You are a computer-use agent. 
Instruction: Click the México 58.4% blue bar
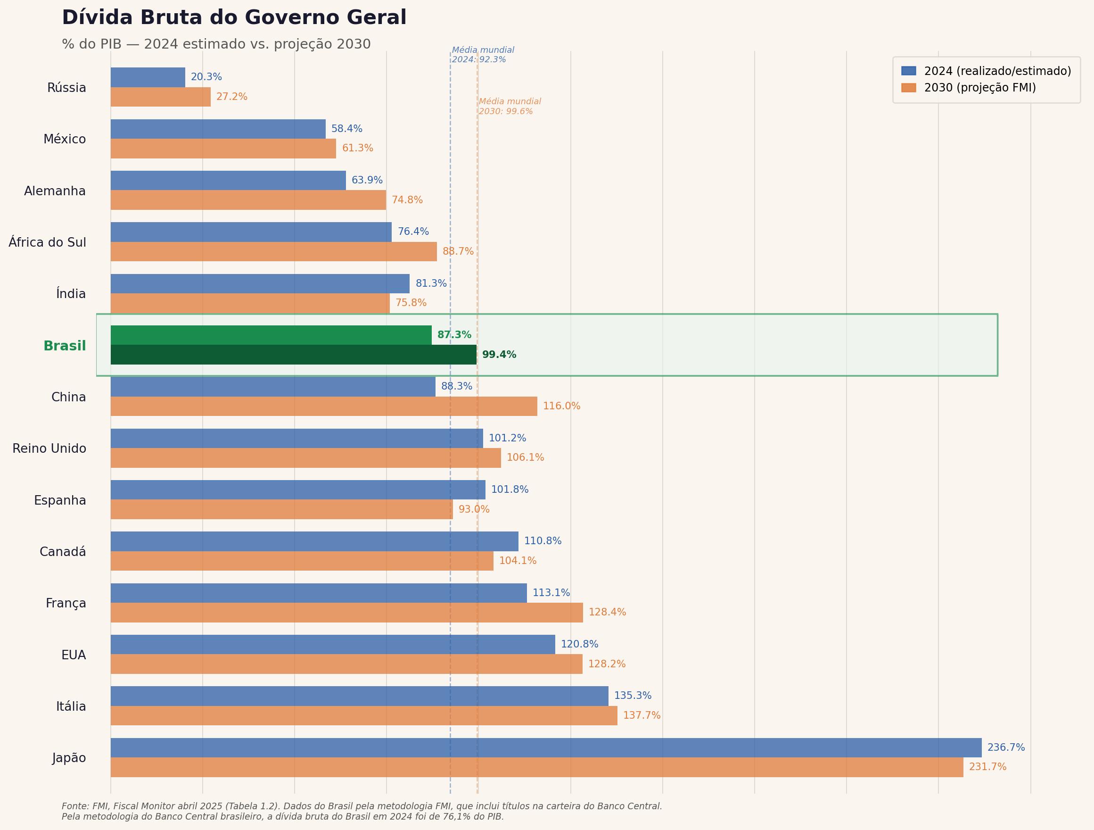click(218, 129)
